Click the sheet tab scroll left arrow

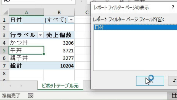coord(11,86)
